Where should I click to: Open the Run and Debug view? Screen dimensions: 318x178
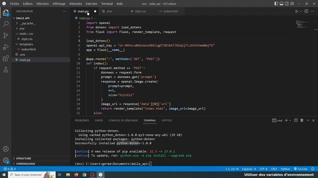(x=5, y=47)
